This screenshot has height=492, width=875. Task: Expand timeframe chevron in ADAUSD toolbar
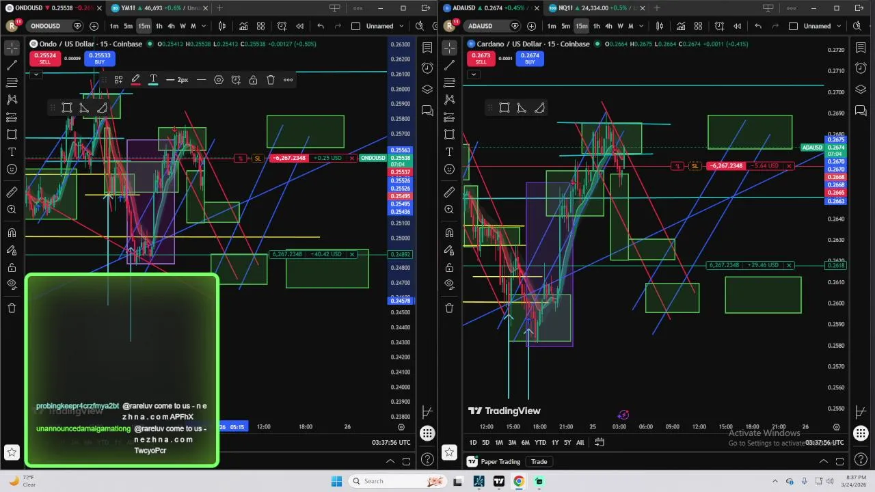coord(641,26)
